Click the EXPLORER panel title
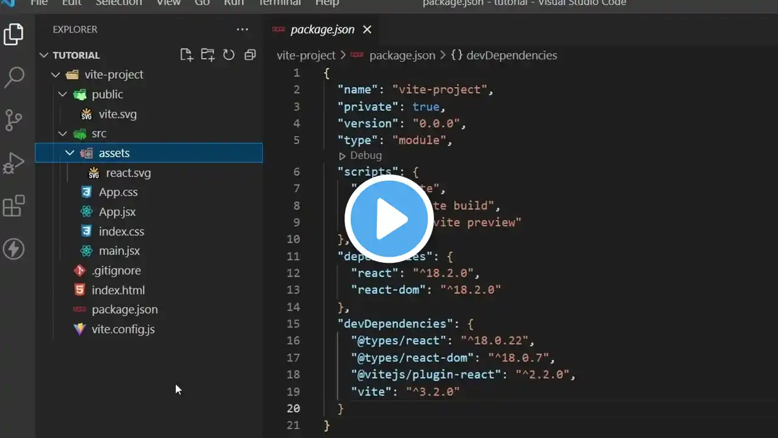Screen dimensions: 778x438 [75, 29]
